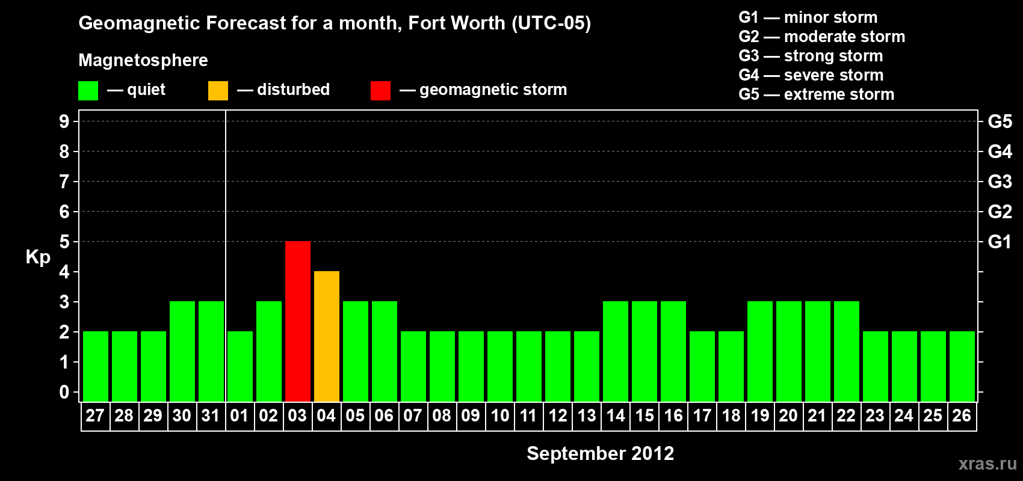The height and width of the screenshot is (481, 1023).
Task: Click the G2 label on right axis
Action: pyautogui.click(x=1000, y=212)
